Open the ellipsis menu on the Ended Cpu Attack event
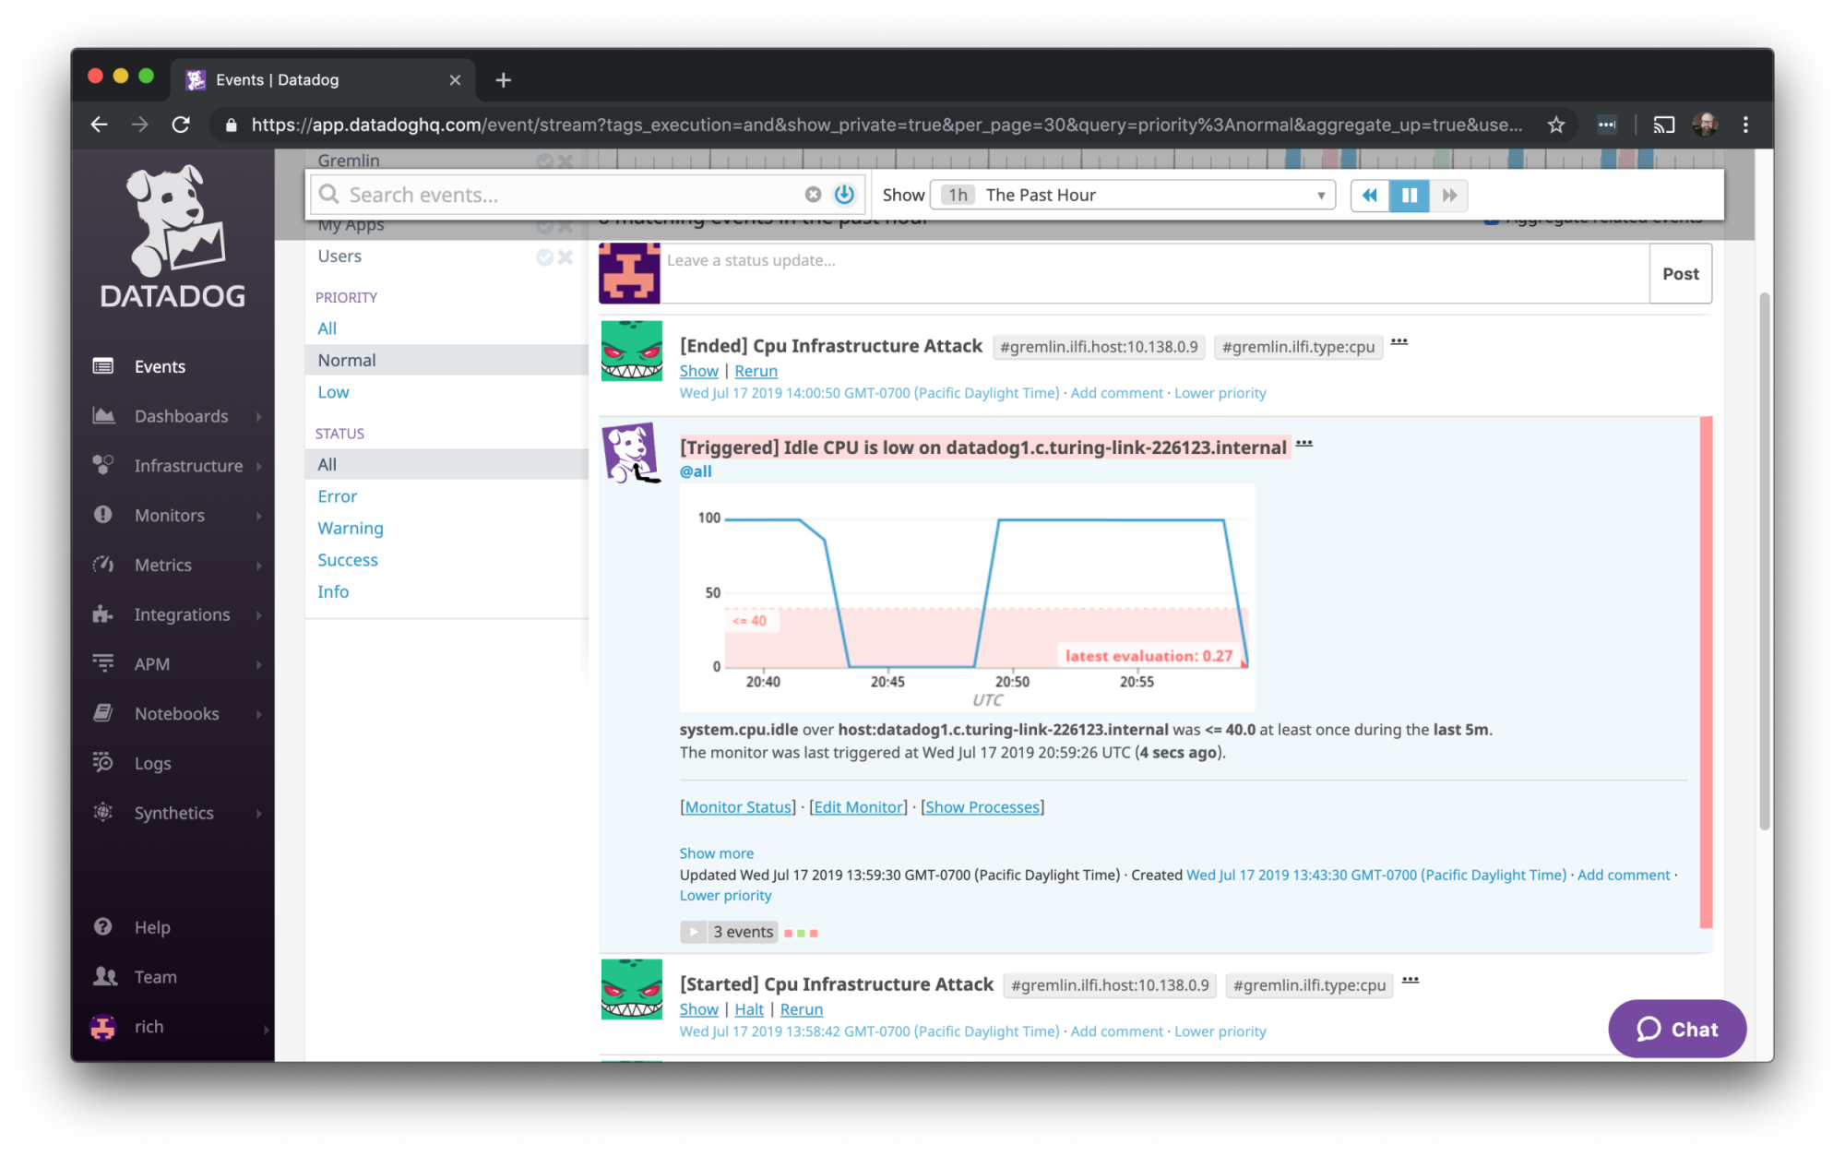 coord(1399,342)
